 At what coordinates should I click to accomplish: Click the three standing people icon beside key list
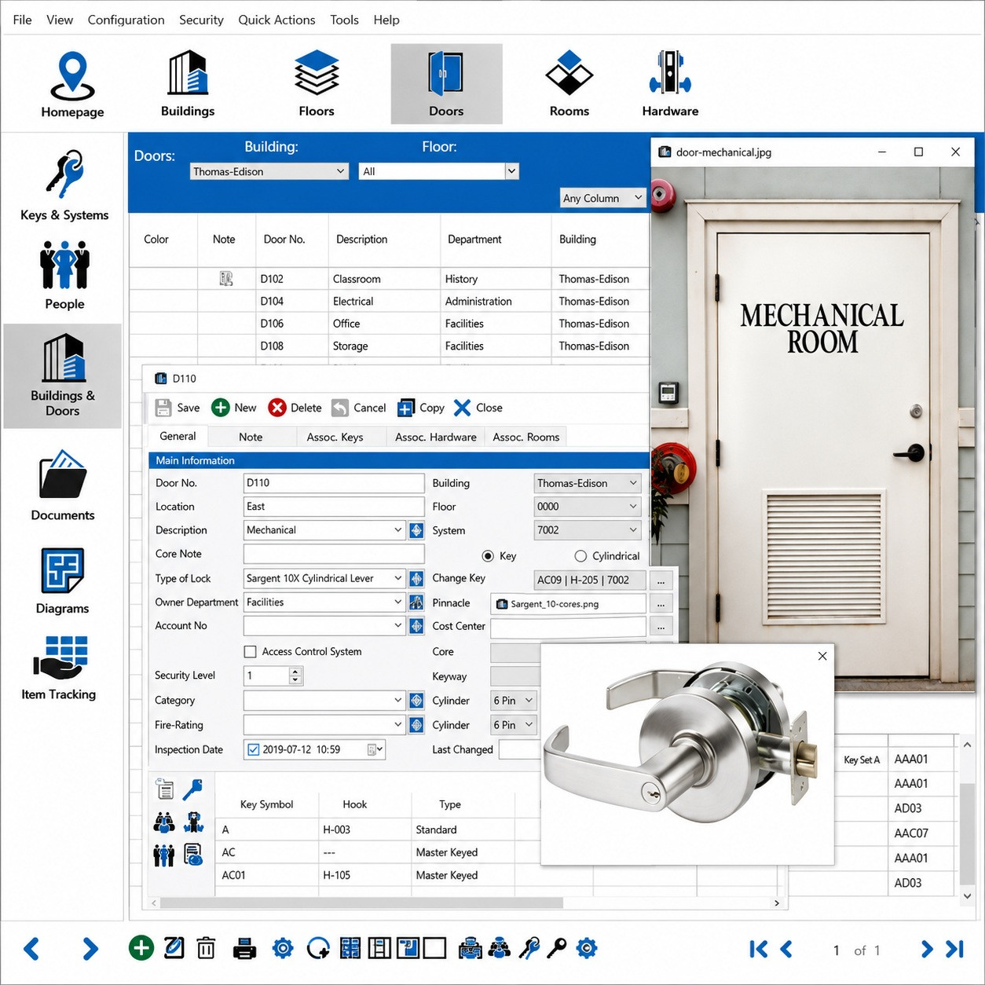pos(163,855)
